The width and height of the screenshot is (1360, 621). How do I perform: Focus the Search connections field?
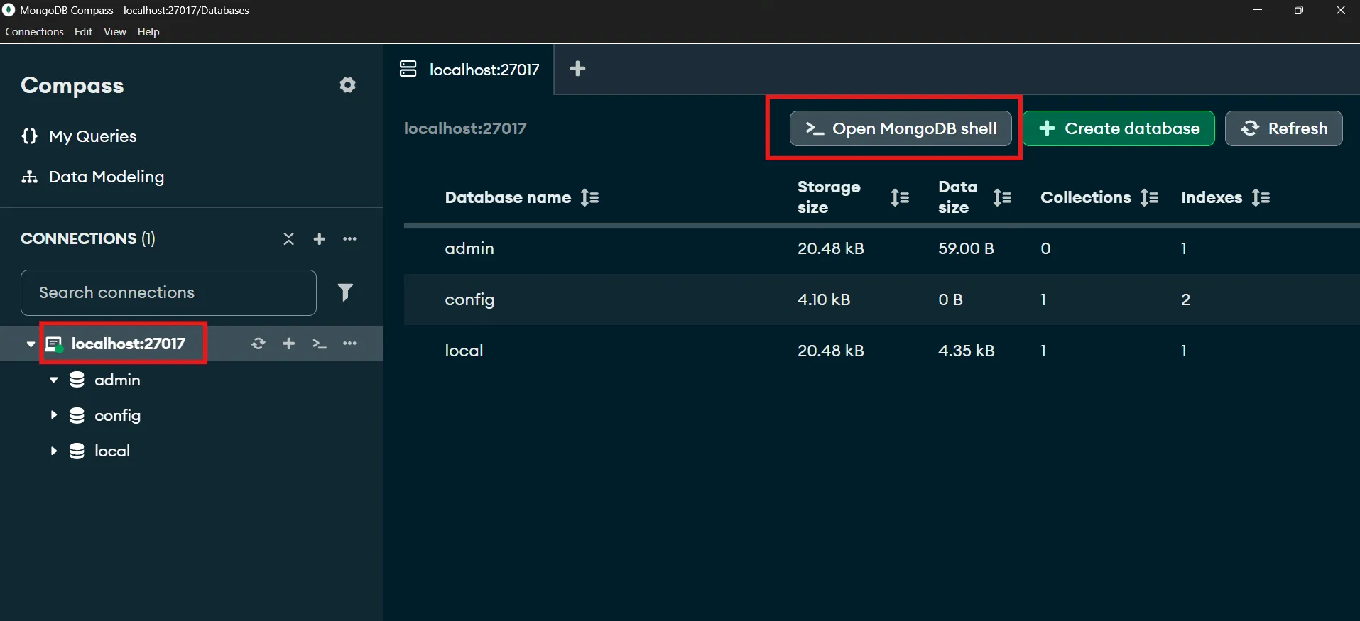tap(168, 292)
